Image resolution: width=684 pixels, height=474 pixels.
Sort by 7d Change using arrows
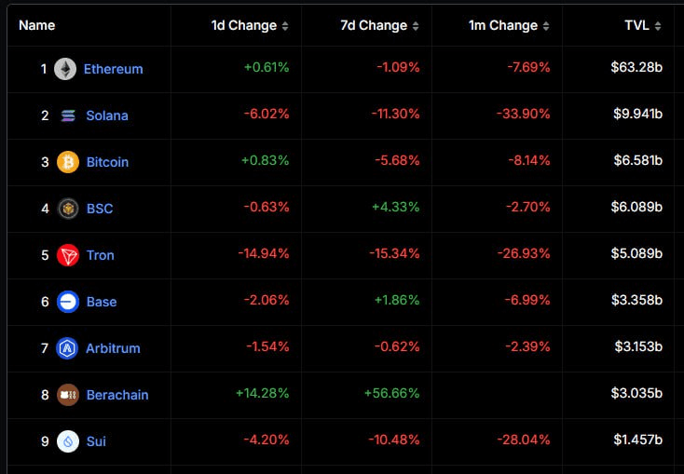tap(416, 26)
